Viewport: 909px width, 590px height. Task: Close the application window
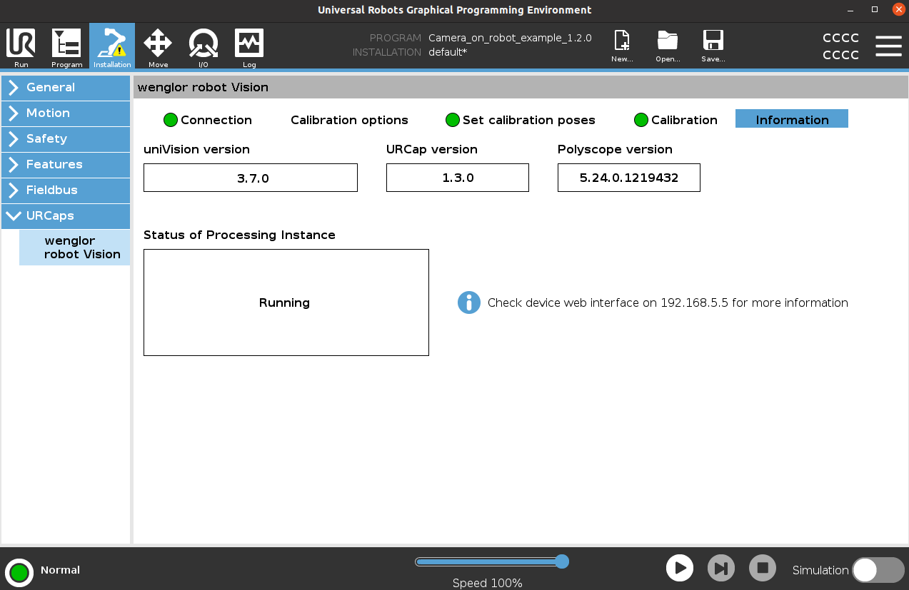coord(898,10)
